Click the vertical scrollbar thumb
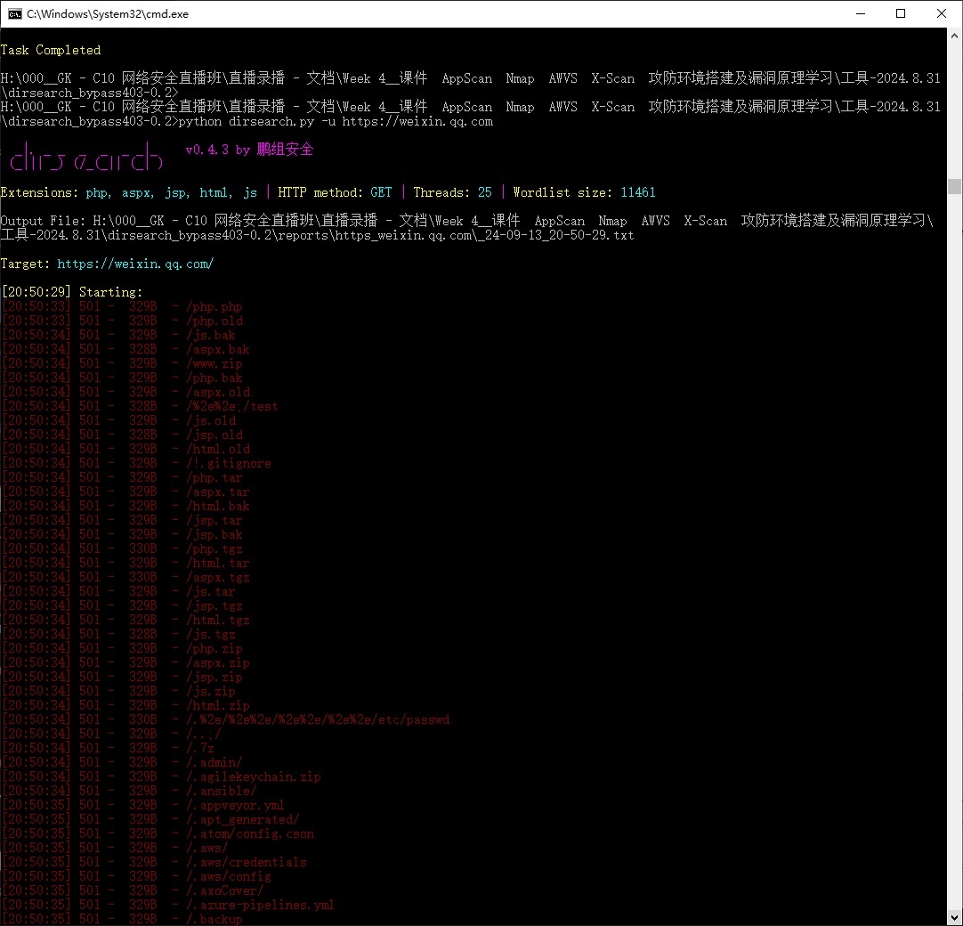 (954, 185)
